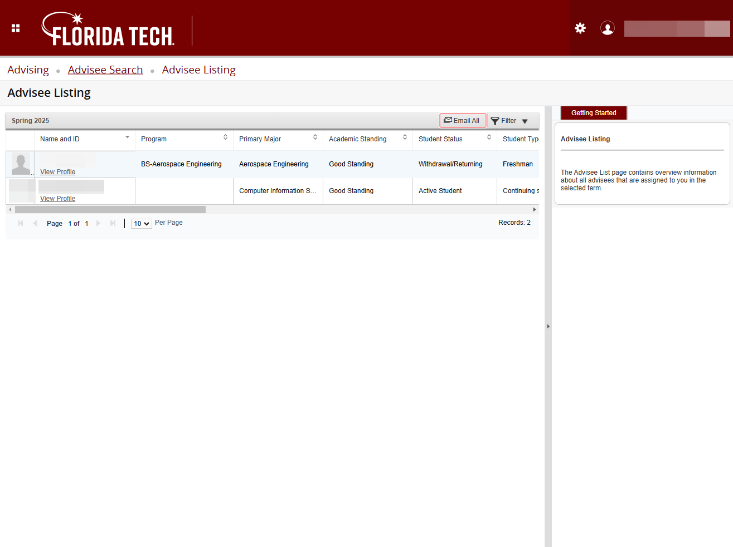This screenshot has width=733, height=547.
Task: Click the blurred username in header
Action: click(x=677, y=28)
